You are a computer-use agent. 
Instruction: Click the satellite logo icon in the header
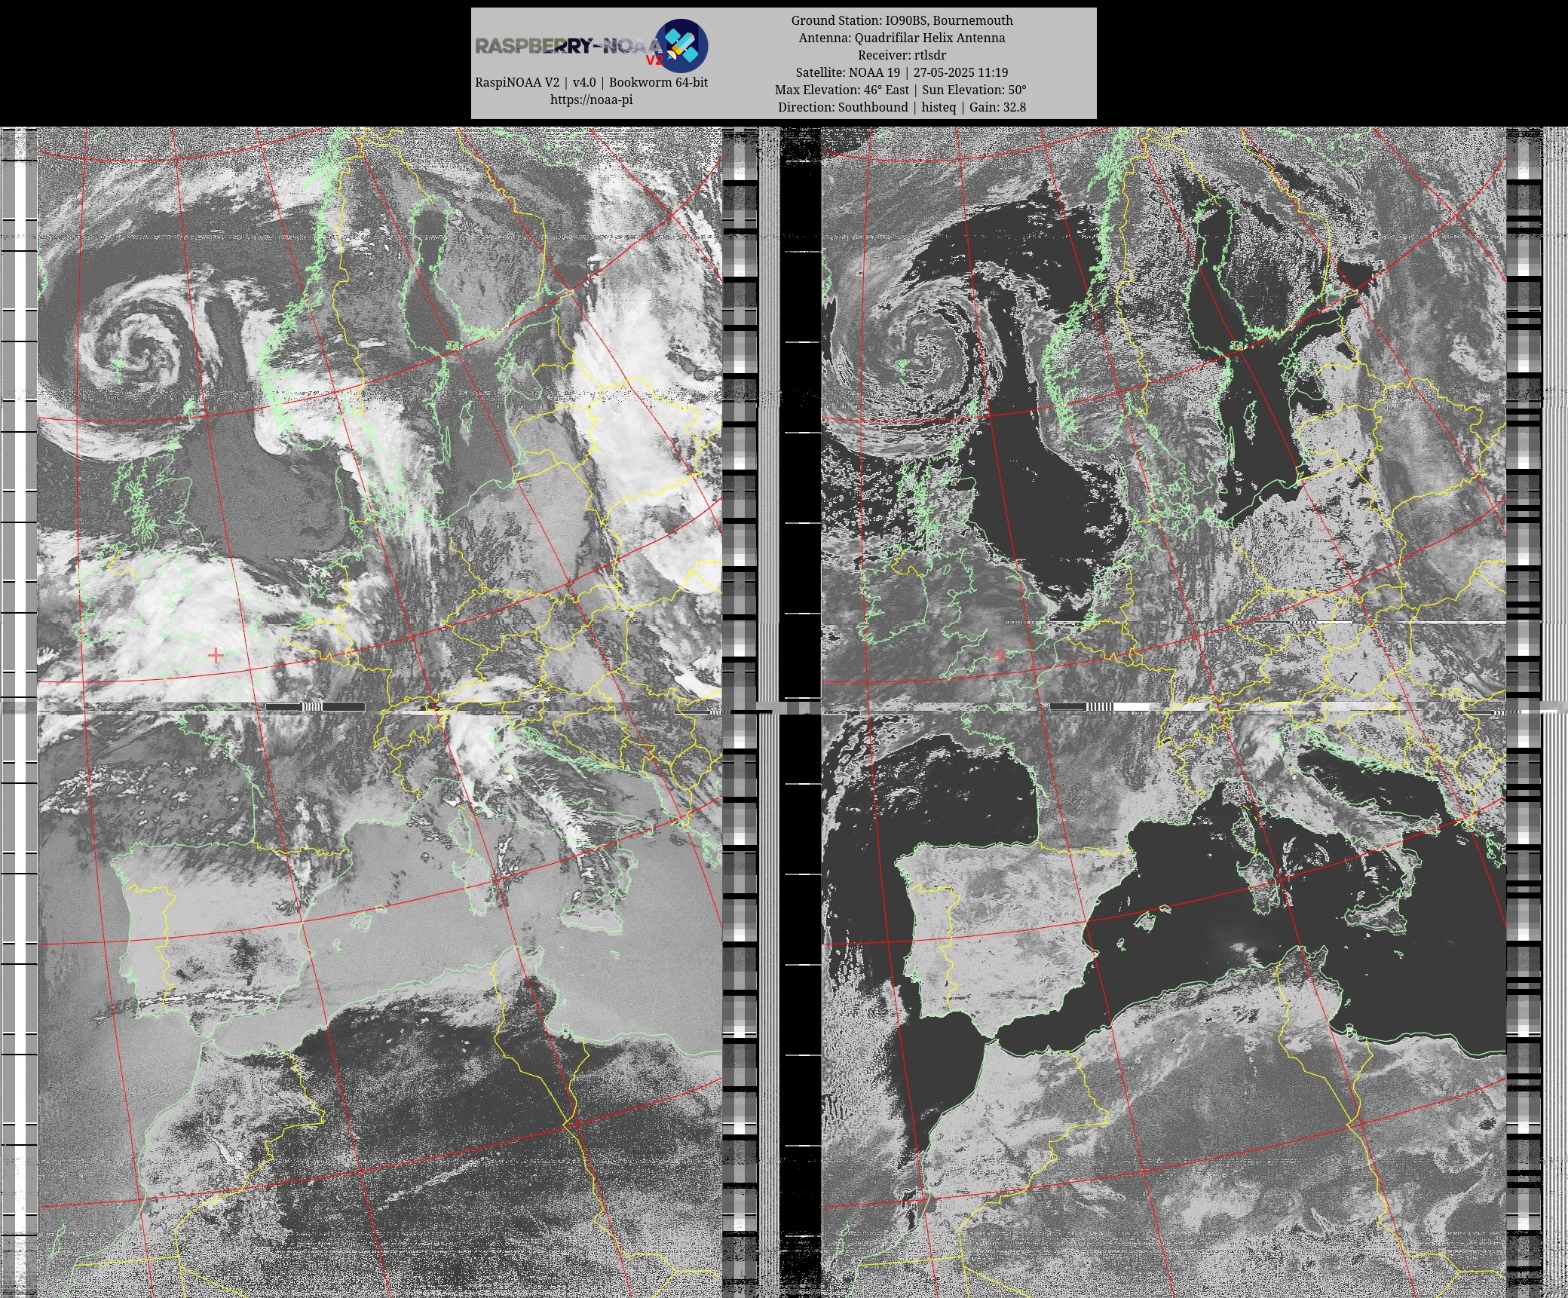(681, 46)
